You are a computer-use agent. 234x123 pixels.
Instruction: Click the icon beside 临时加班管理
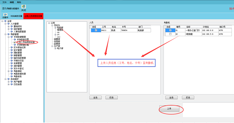pyautogui.click(x=12, y=58)
